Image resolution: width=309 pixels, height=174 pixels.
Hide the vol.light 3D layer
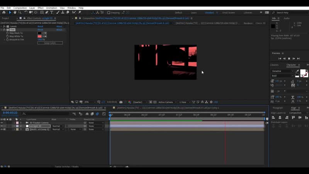click(x=2, y=126)
